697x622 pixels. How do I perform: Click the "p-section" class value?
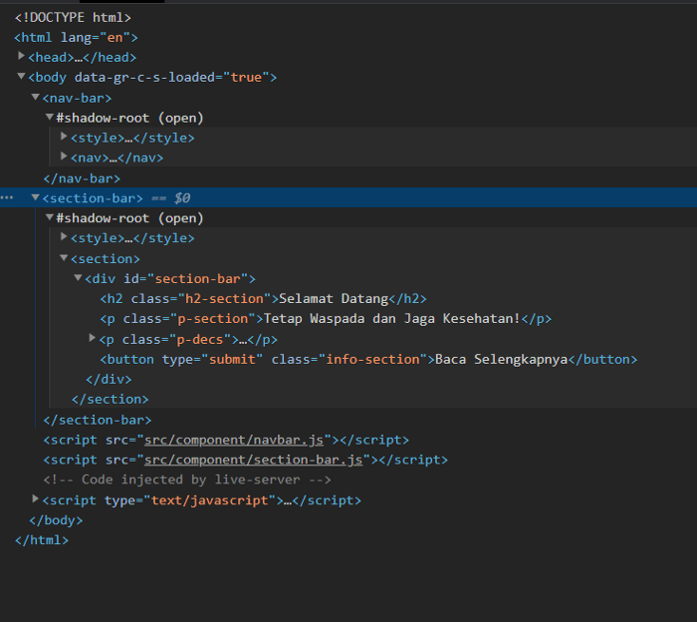212,319
